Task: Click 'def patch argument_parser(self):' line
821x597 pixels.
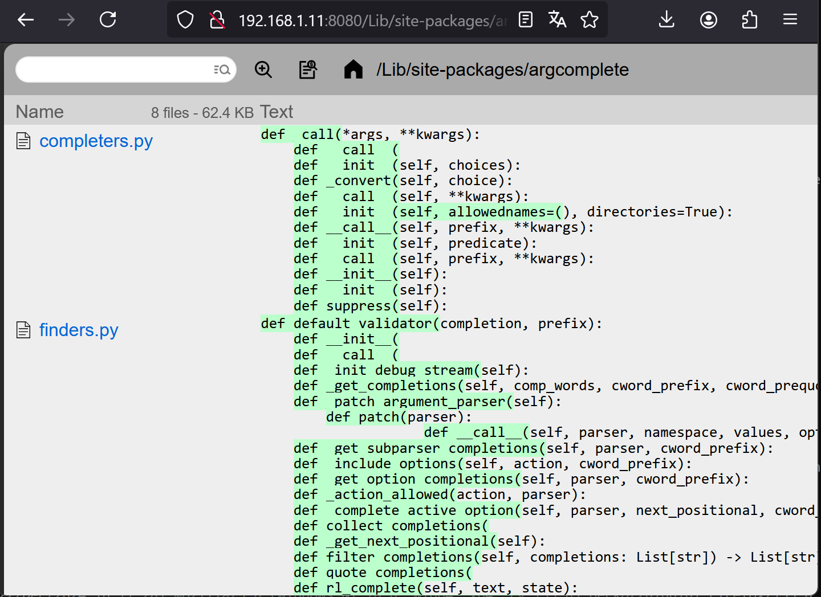Action: pyautogui.click(x=428, y=402)
